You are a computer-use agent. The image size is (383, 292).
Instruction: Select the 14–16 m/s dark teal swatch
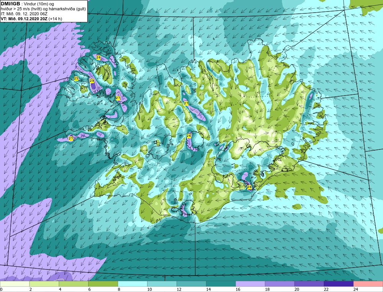pyautogui.click(x=221, y=284)
